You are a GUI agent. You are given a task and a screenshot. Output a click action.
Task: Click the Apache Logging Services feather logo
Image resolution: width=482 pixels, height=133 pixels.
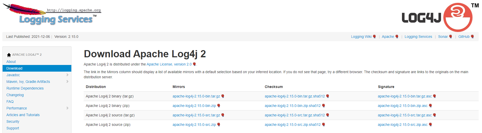pos(52,14)
